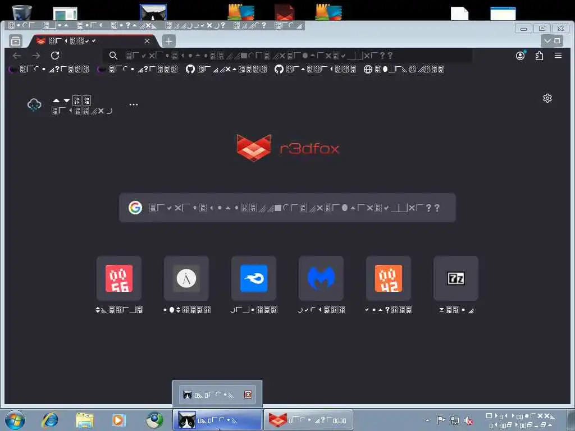The width and height of the screenshot is (575, 431).
Task: Open the View menu in menu bar
Action: pyautogui.click(x=90, y=26)
